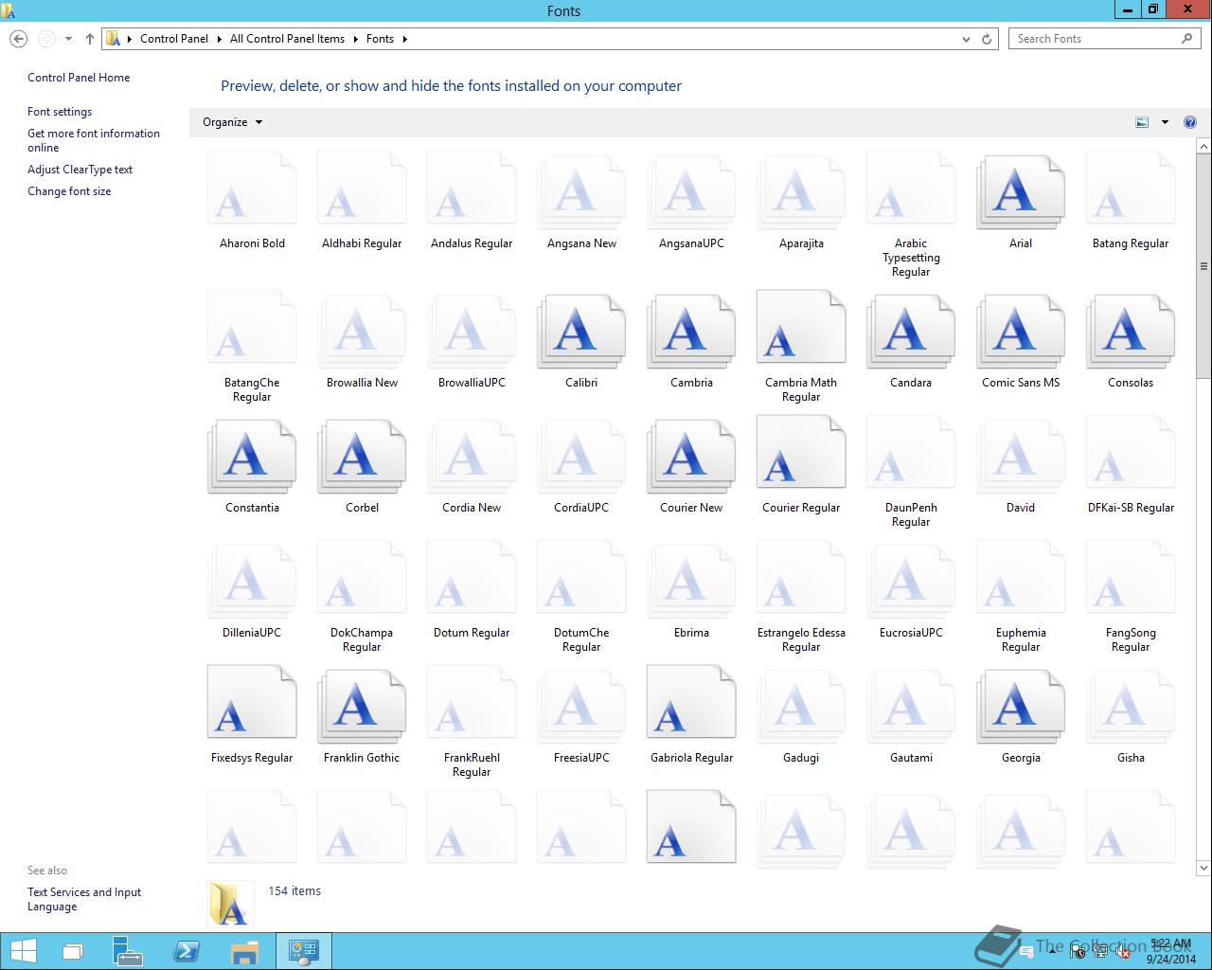
Task: Select the Ebrima font icon
Action: [x=691, y=583]
